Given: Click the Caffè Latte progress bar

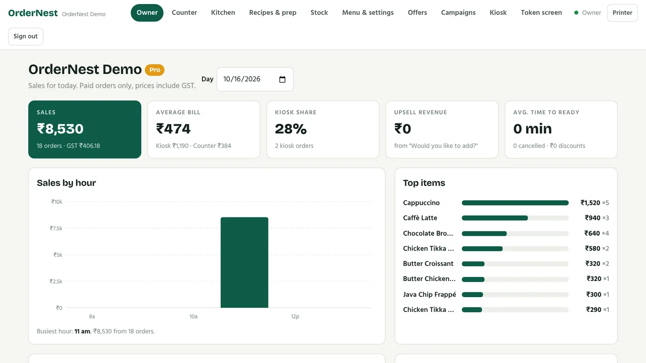Looking at the screenshot, I should click(x=515, y=218).
